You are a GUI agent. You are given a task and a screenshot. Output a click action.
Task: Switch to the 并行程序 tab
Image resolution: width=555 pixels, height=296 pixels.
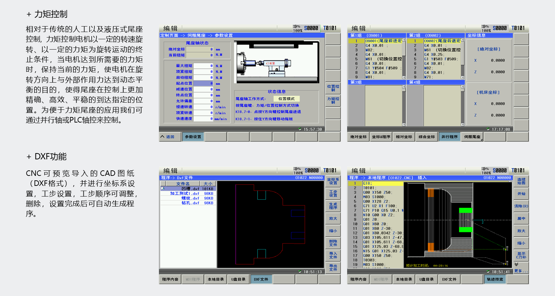[x=450, y=137]
